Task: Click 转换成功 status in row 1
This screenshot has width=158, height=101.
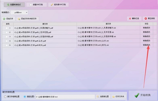Action: pyautogui.click(x=146, y=28)
